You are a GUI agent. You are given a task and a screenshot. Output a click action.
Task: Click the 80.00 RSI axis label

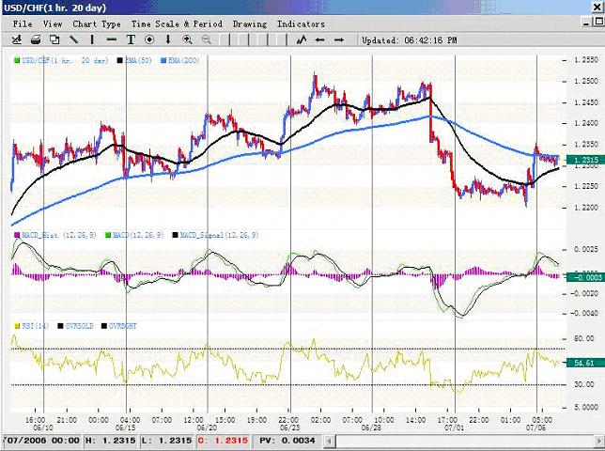coord(584,338)
